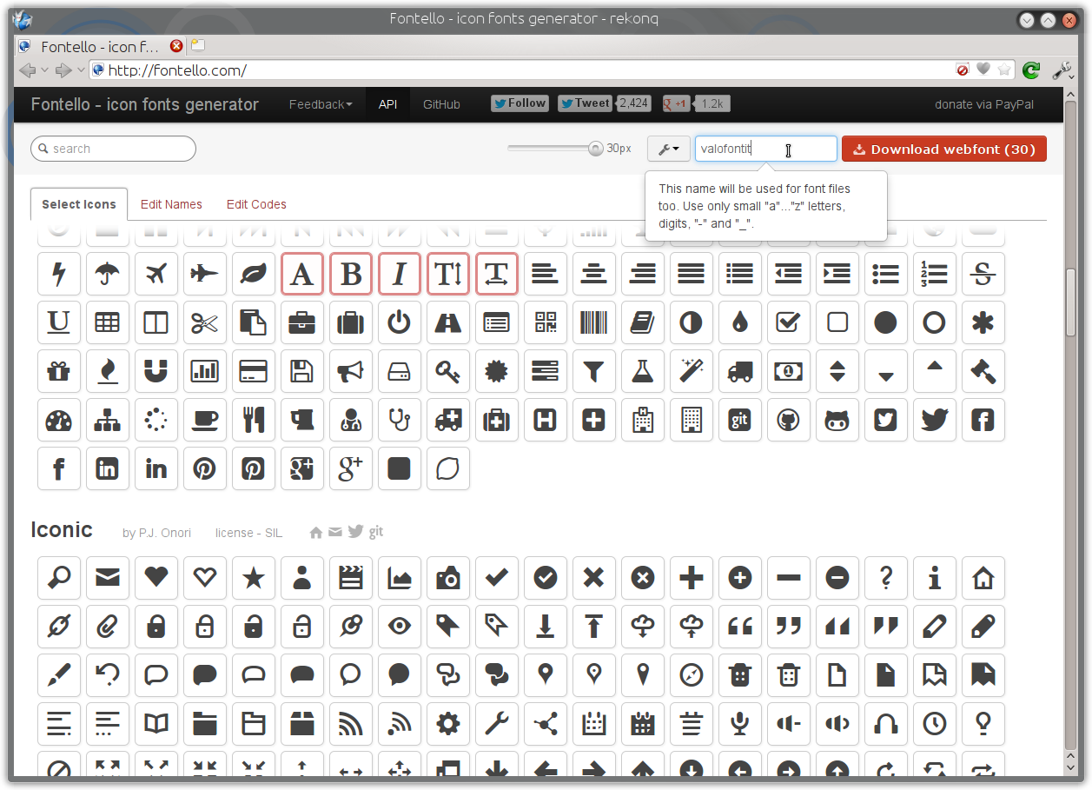
Task: Open a new browser tab button
Action: click(x=198, y=45)
